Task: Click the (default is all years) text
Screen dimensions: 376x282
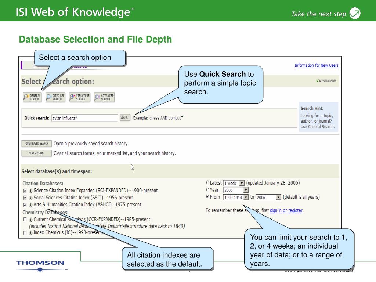Action: tap(301, 197)
